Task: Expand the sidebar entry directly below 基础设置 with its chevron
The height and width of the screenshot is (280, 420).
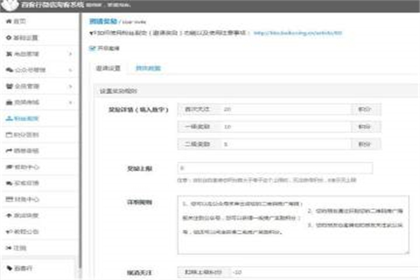Action: click(x=71, y=54)
